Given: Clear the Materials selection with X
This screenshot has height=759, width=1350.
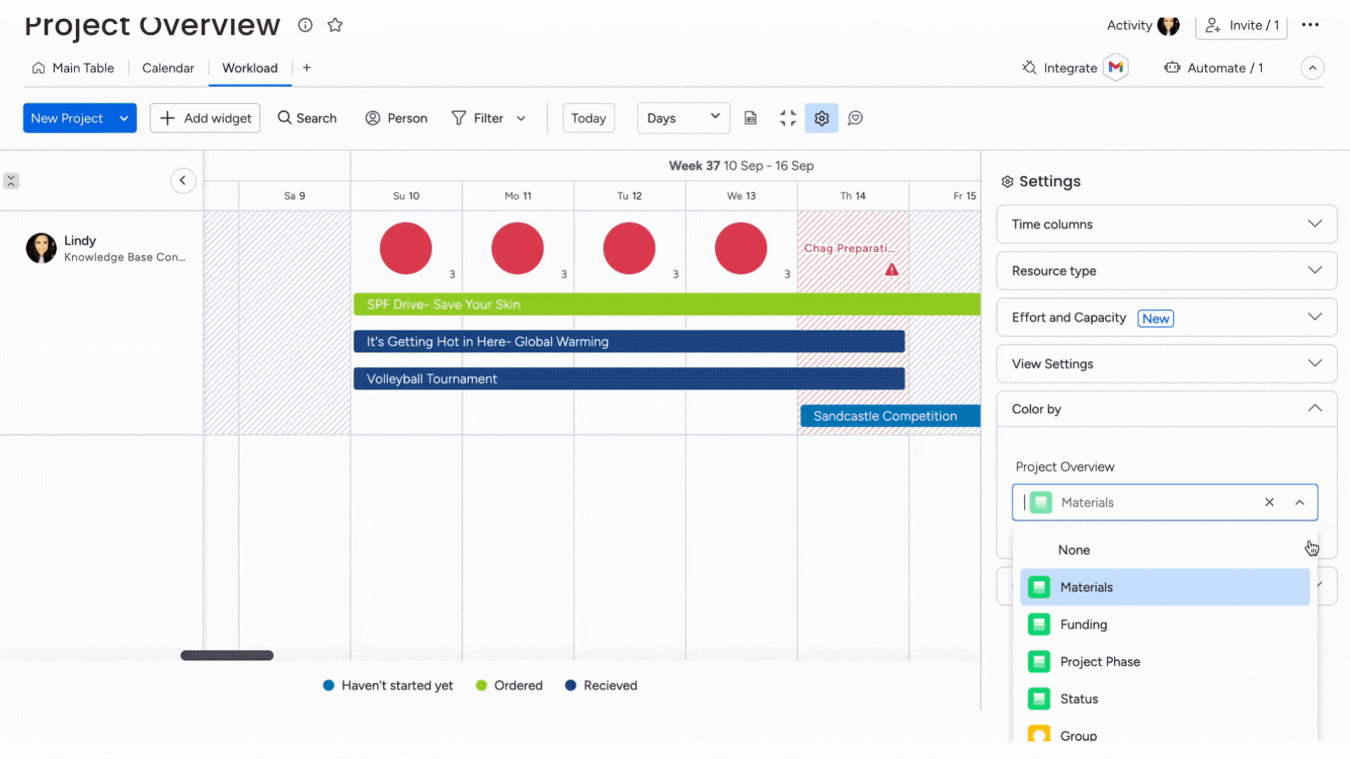Looking at the screenshot, I should (x=1269, y=502).
